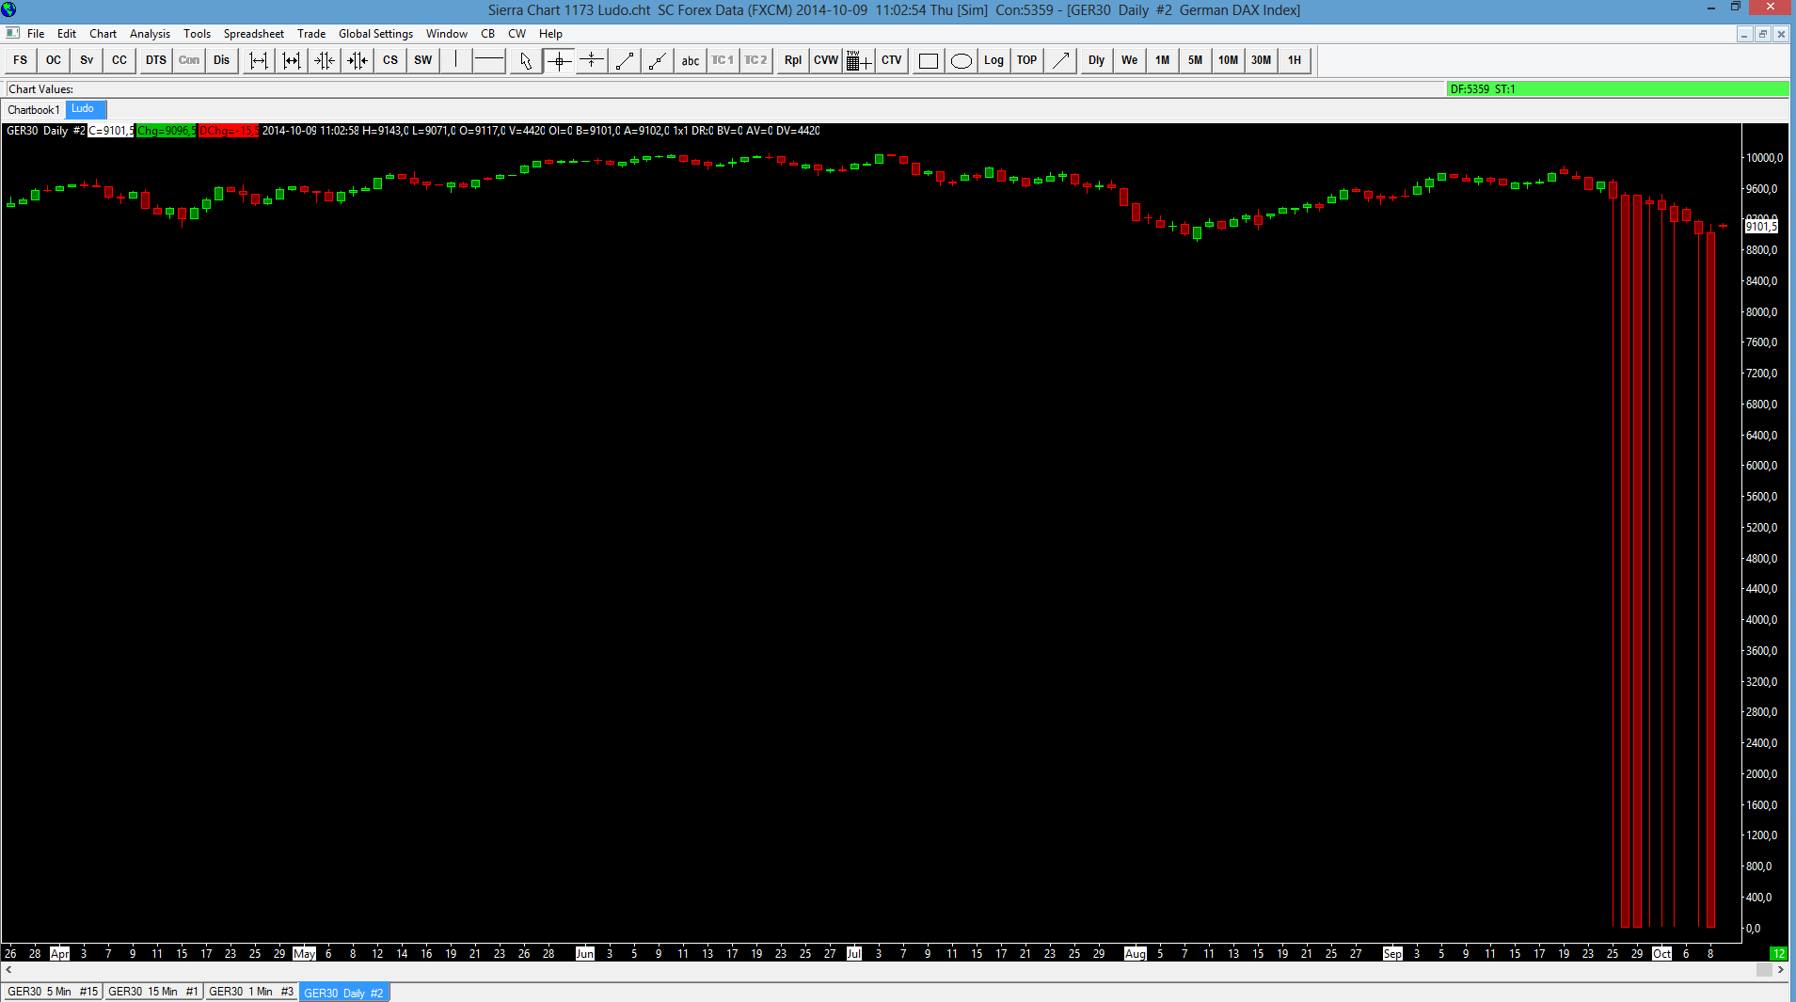Open the GER30 5 Min #15 chart tab
The height and width of the screenshot is (1002, 1796).
[x=53, y=992]
